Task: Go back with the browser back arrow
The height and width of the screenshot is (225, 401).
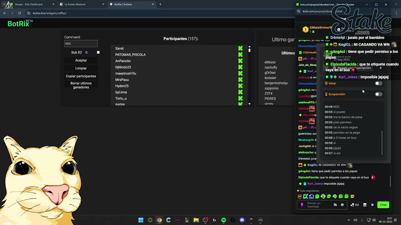Action: (x=4, y=13)
